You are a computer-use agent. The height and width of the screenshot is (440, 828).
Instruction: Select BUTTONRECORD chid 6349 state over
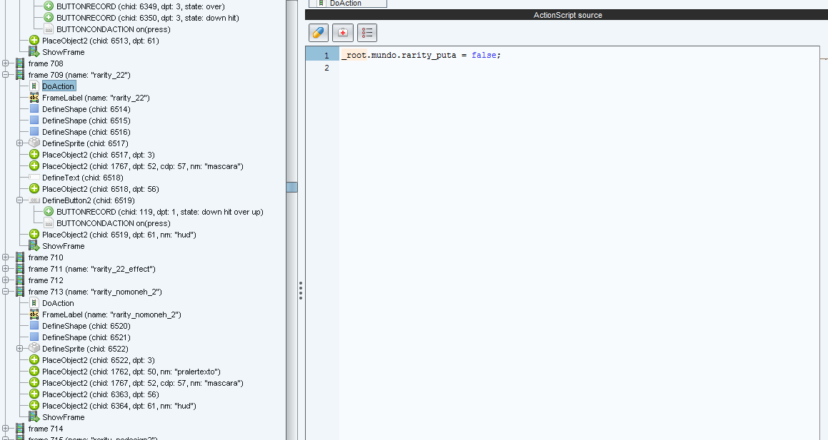(141, 6)
